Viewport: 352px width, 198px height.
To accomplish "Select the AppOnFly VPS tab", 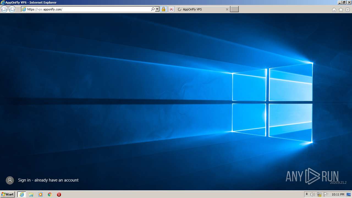I will pos(203,9).
